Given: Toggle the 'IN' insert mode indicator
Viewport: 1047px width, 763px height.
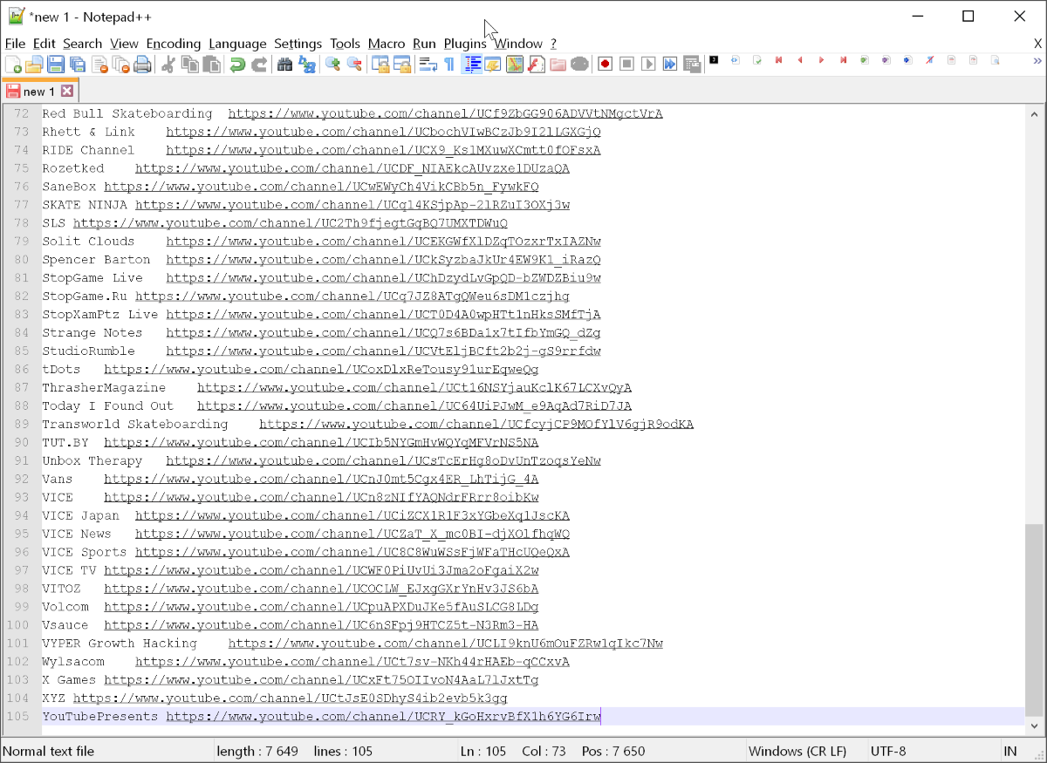Looking at the screenshot, I should click(x=1010, y=752).
